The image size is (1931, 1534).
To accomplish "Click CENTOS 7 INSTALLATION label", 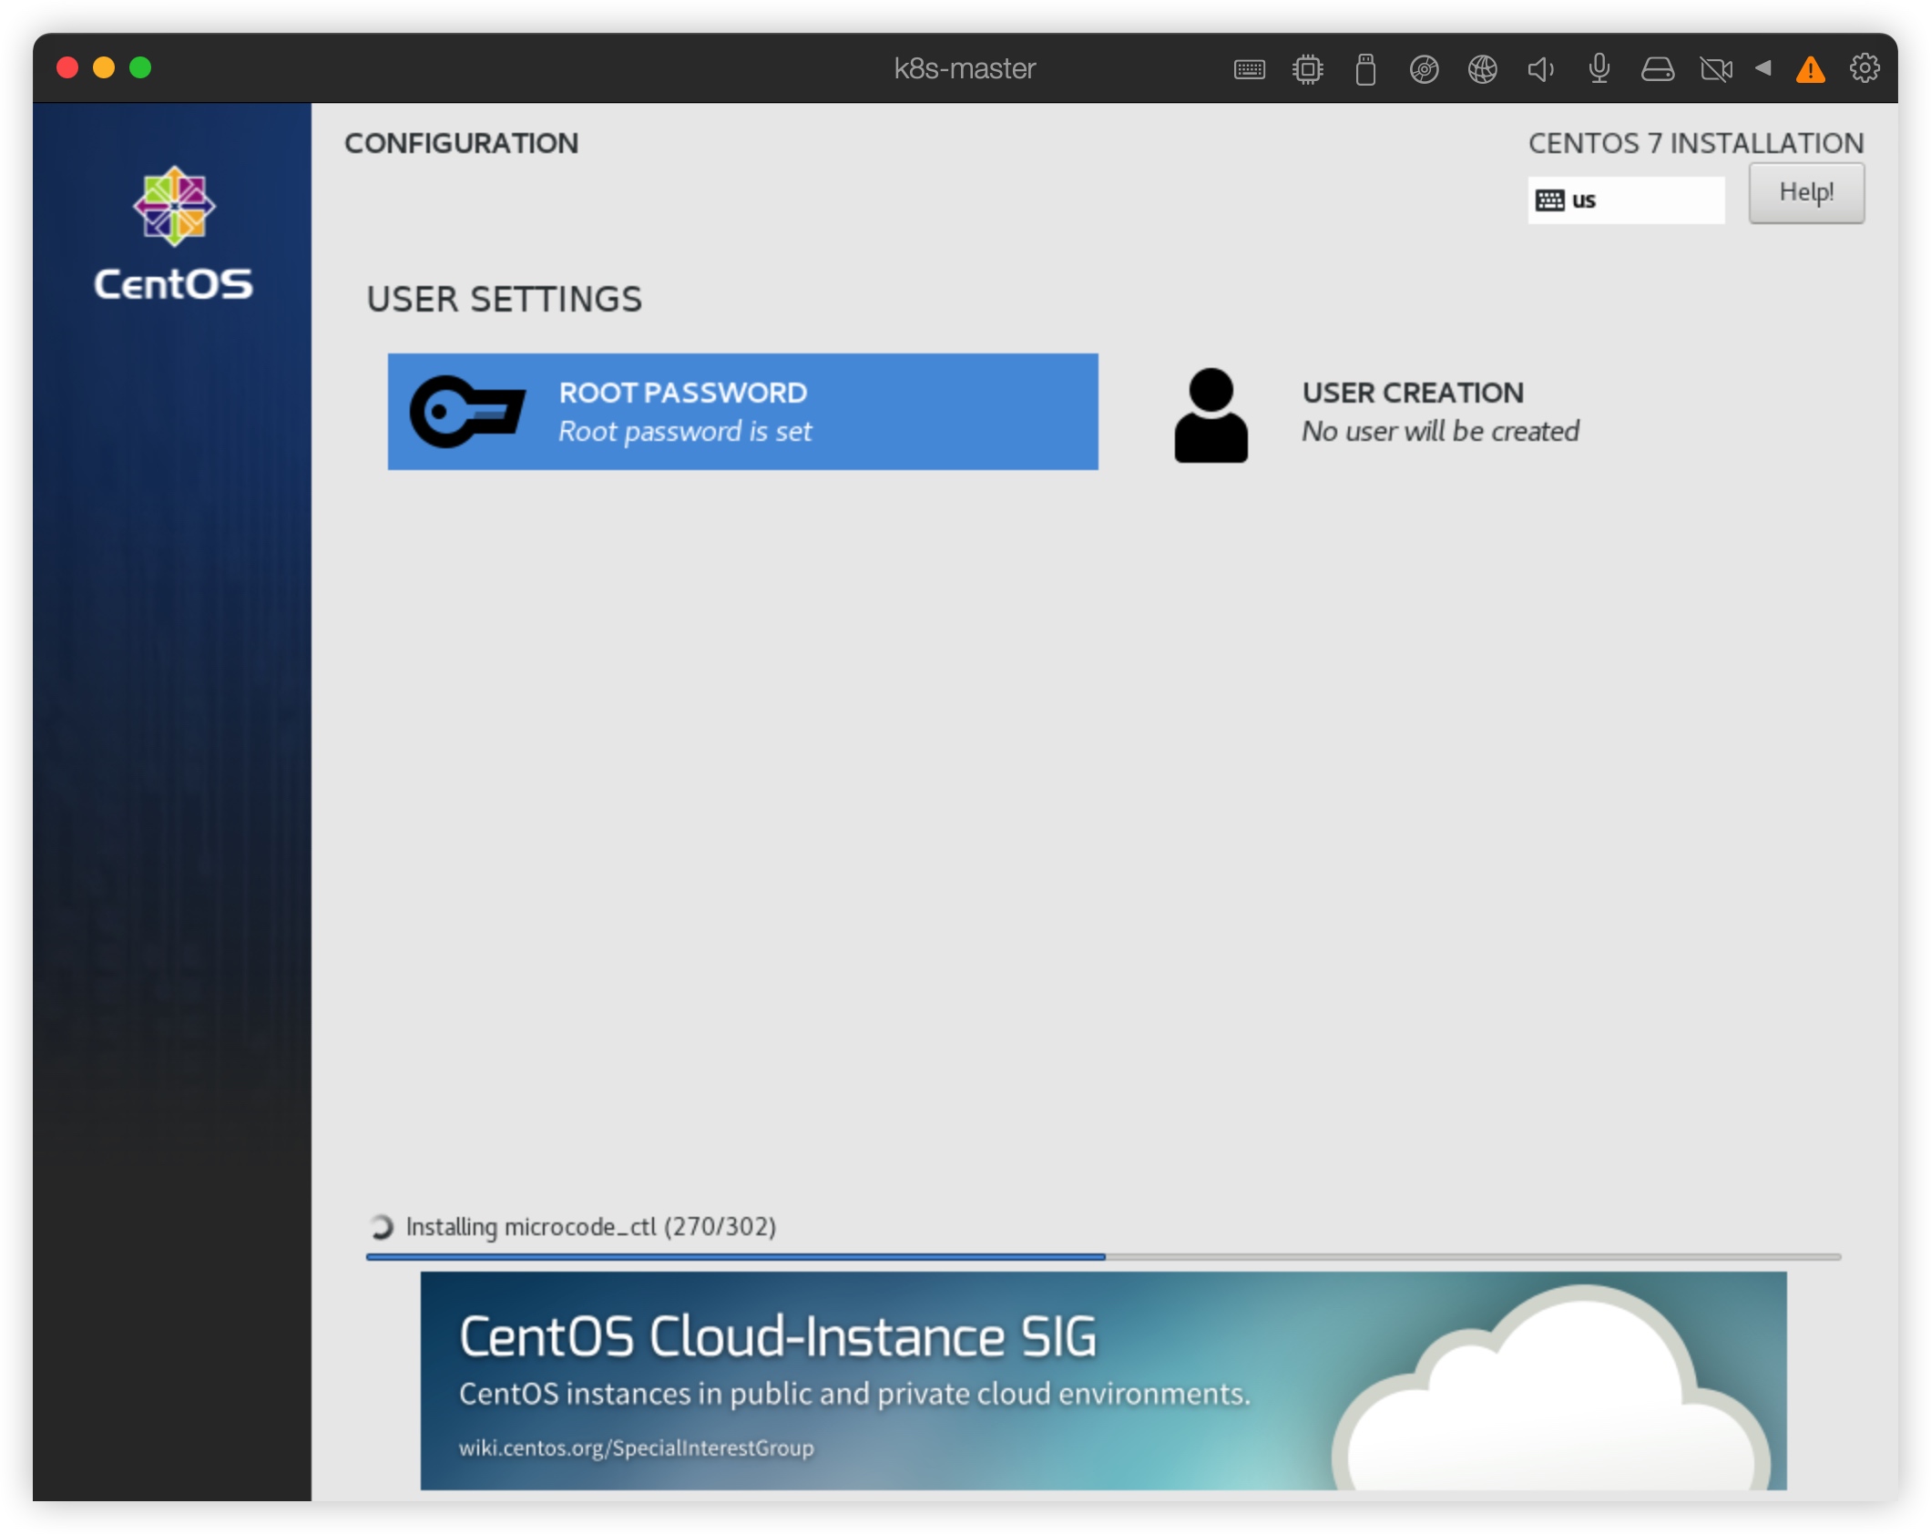I will coord(1696,143).
